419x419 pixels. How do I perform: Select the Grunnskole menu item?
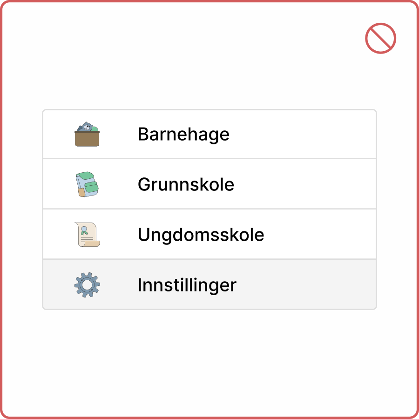tap(209, 184)
